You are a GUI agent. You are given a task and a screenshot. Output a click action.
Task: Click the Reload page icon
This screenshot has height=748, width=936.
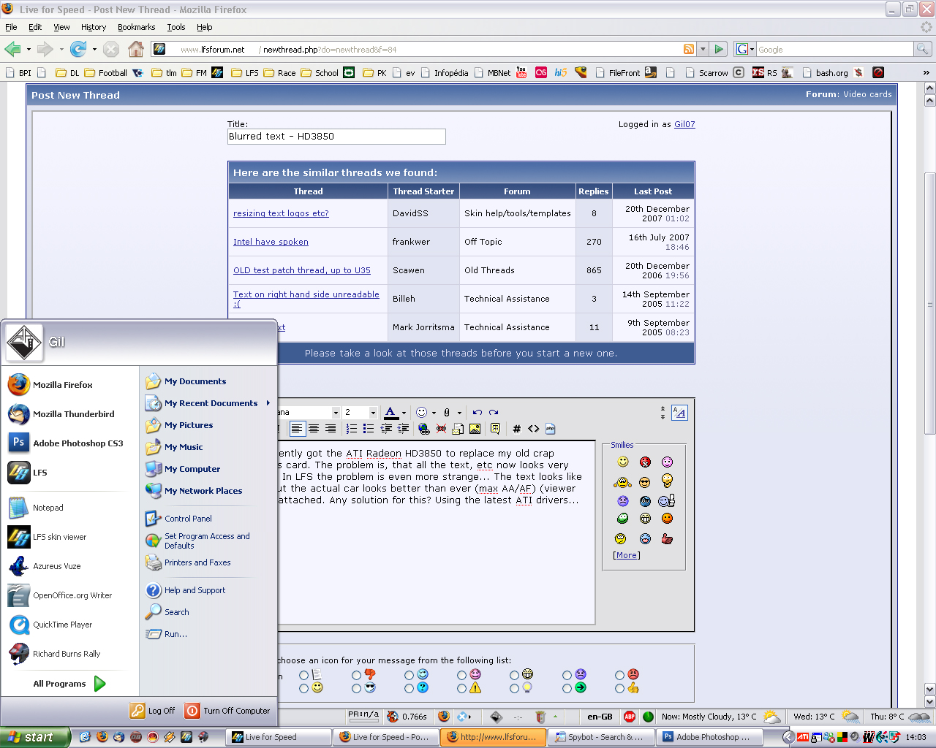78,49
